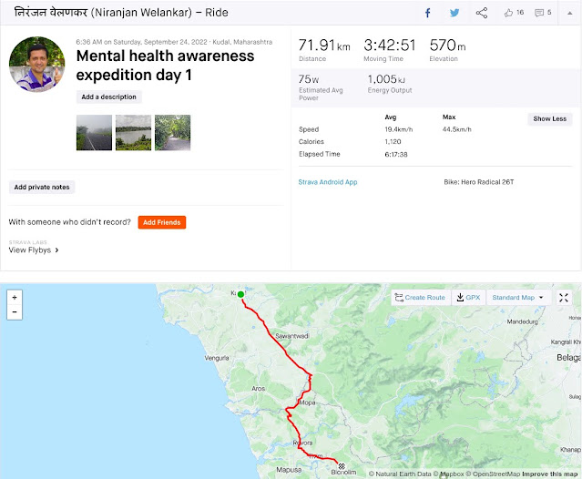The height and width of the screenshot is (479, 582).
Task: Download the GPX file
Action: [x=468, y=298]
